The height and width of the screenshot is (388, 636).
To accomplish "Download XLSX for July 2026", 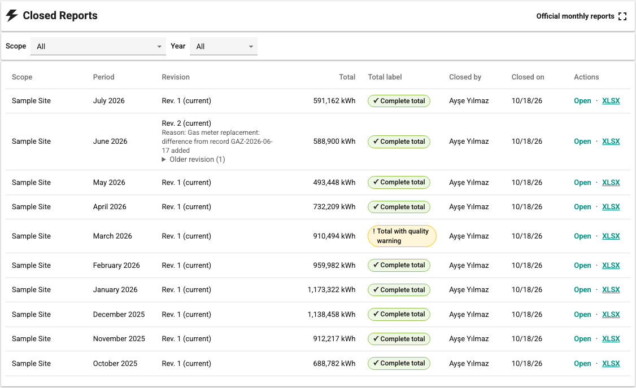I will click(x=611, y=101).
